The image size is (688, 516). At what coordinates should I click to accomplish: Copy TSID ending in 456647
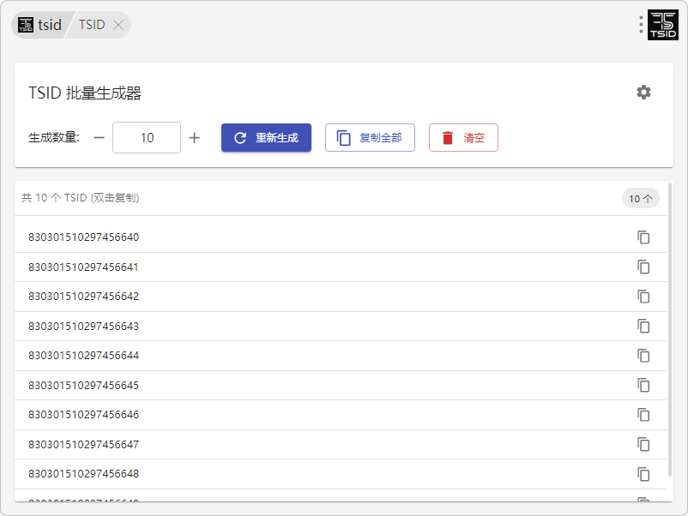coord(643,445)
